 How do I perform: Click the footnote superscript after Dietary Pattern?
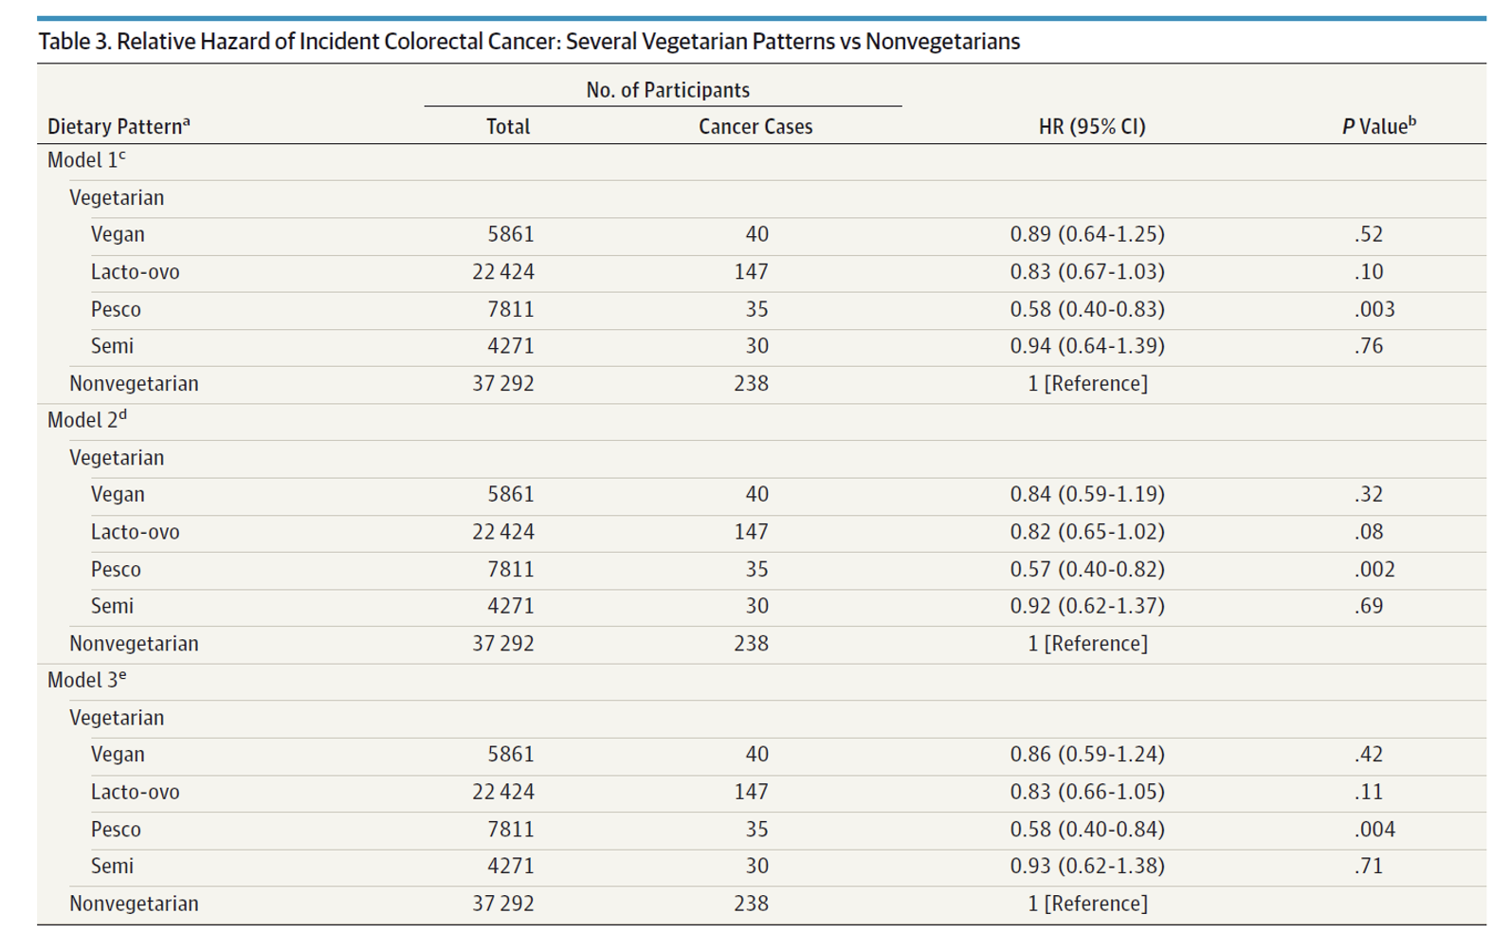tap(187, 121)
